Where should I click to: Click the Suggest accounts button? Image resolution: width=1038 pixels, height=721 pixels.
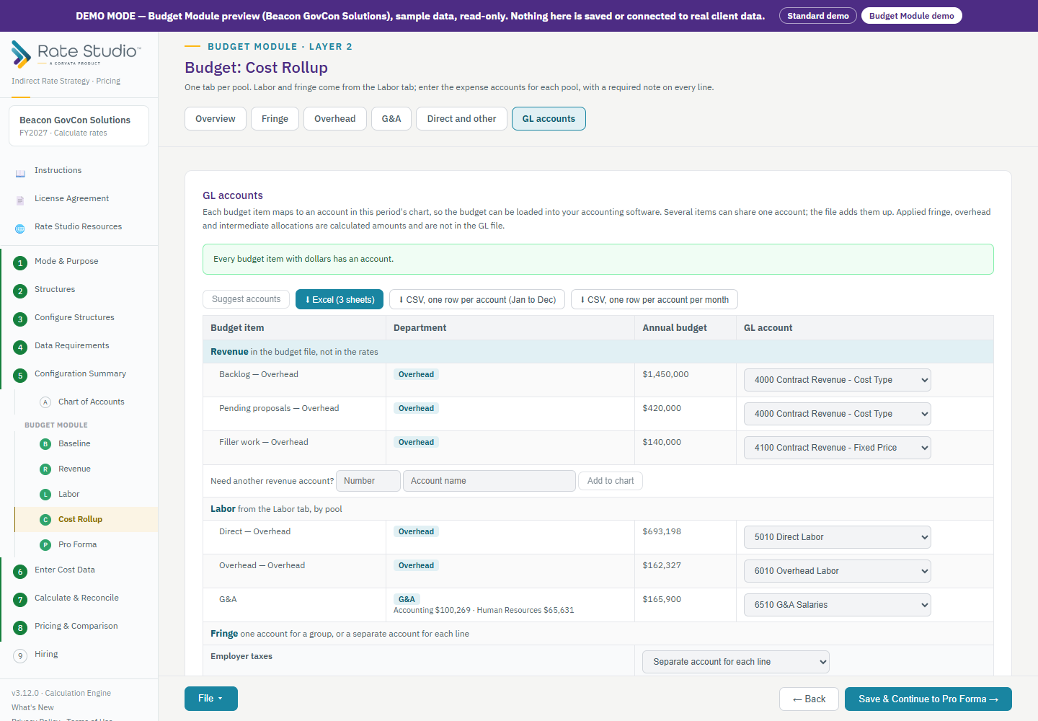coord(247,299)
